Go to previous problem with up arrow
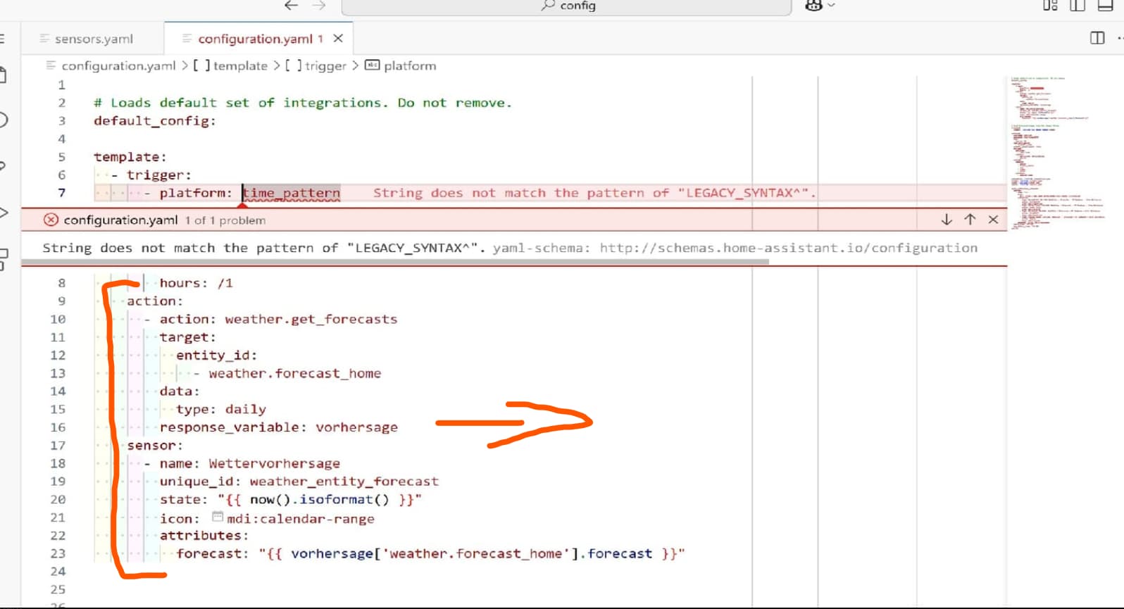This screenshot has height=609, width=1124. coord(970,220)
